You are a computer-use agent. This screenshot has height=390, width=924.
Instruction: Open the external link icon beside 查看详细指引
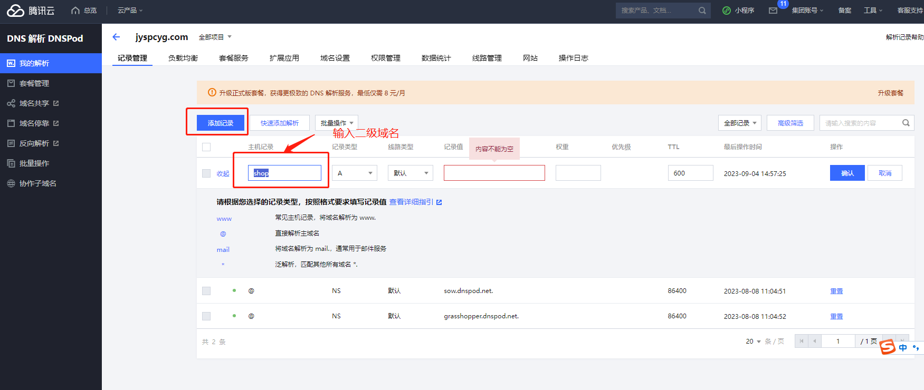(439, 202)
